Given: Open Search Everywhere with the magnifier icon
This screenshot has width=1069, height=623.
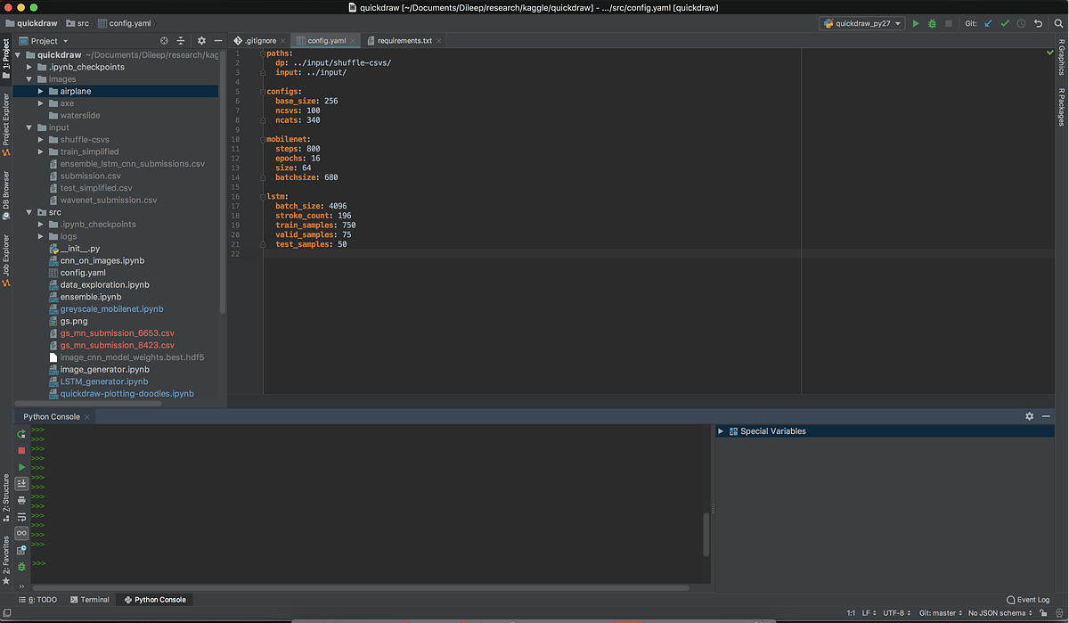Looking at the screenshot, I should click(1058, 23).
